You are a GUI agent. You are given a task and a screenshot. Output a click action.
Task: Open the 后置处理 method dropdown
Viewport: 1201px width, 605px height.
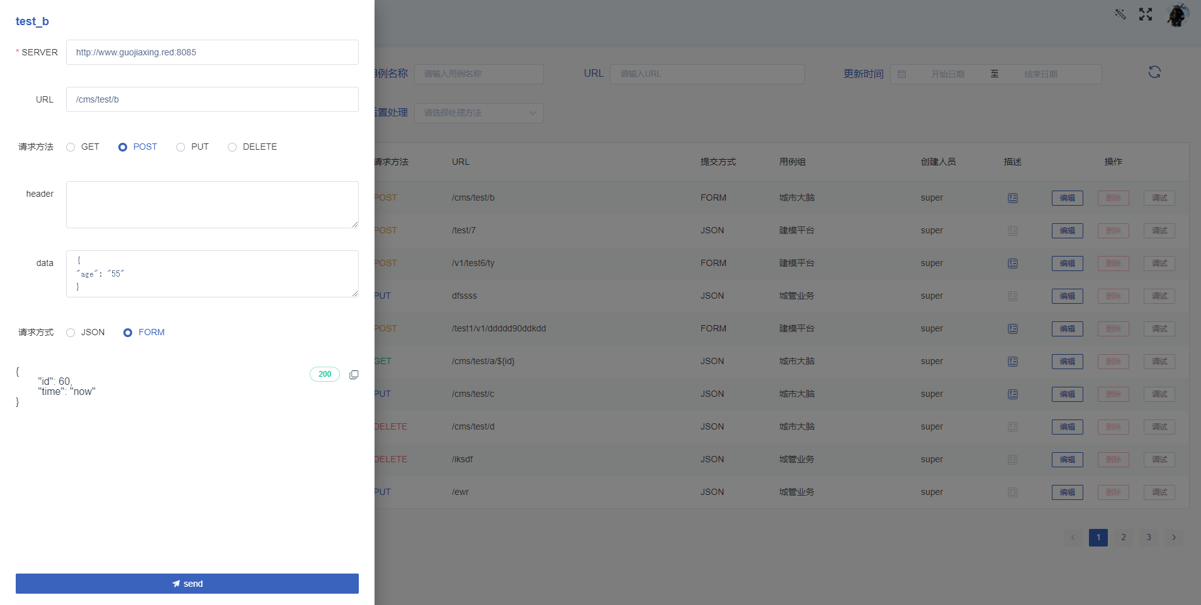point(478,113)
